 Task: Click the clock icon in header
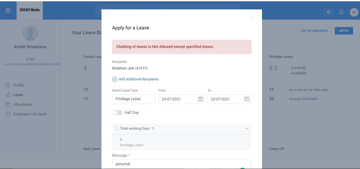pos(329,12)
